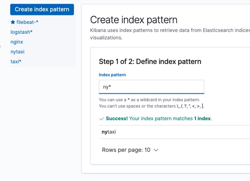
Task: Open the nytaxi index pattern link
Action: click(17, 52)
